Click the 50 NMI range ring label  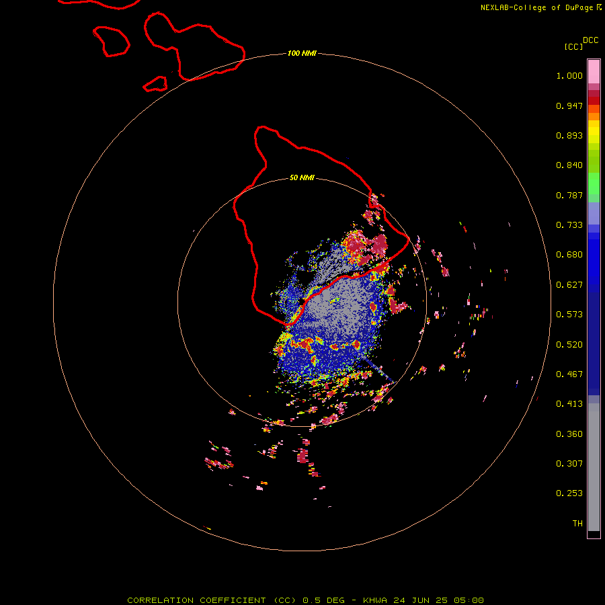click(302, 177)
